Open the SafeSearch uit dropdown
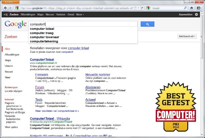This screenshot has height=138, width=205. (x=187, y=36)
